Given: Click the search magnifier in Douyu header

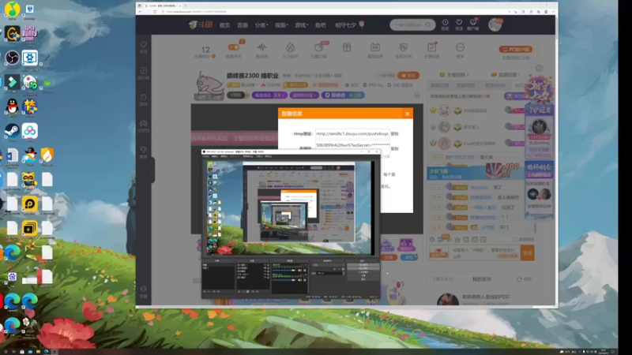Looking at the screenshot, I should (x=428, y=25).
